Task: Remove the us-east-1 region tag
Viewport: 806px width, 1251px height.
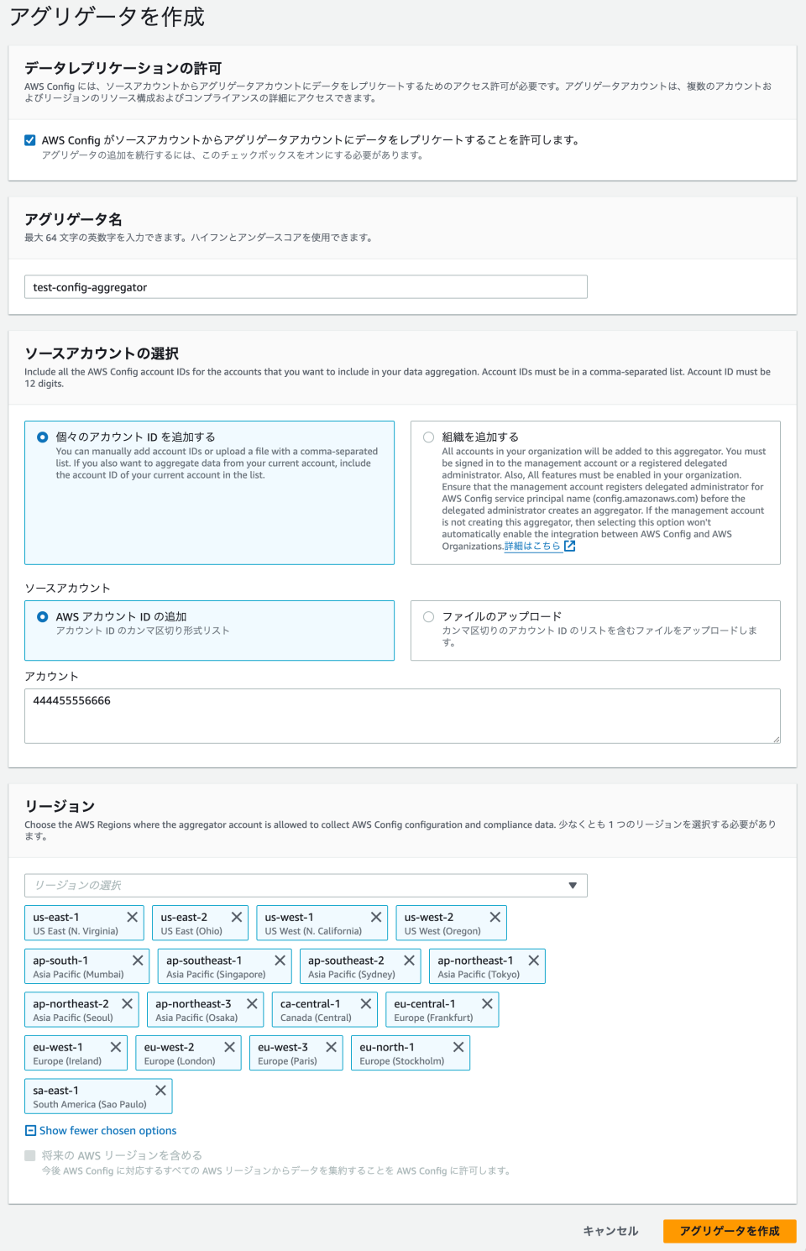Action: tap(132, 917)
